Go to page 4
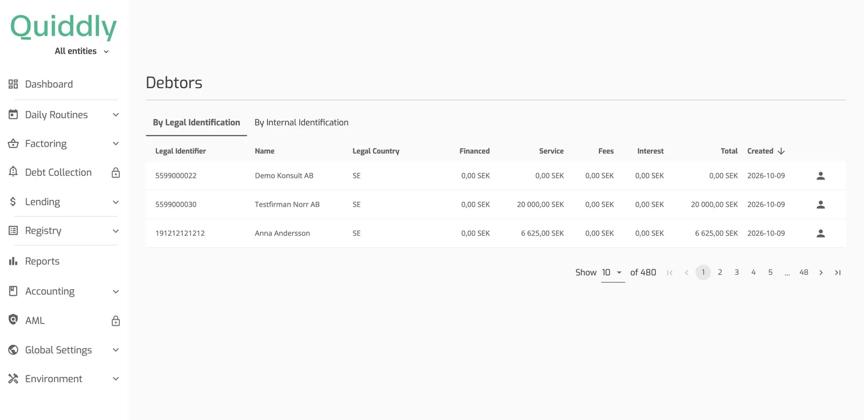 pyautogui.click(x=754, y=272)
